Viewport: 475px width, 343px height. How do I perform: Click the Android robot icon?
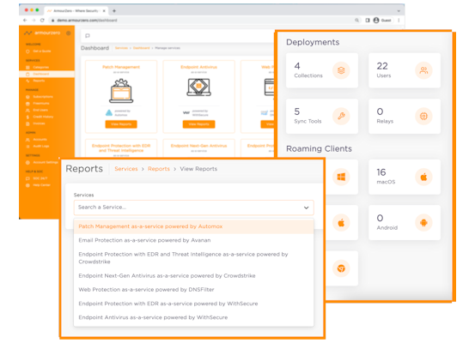(423, 223)
